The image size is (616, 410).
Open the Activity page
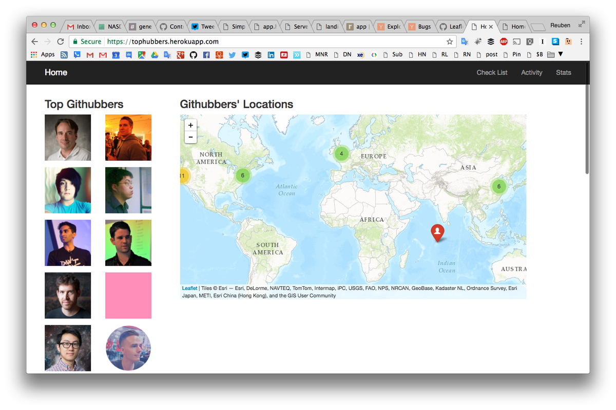coord(531,72)
